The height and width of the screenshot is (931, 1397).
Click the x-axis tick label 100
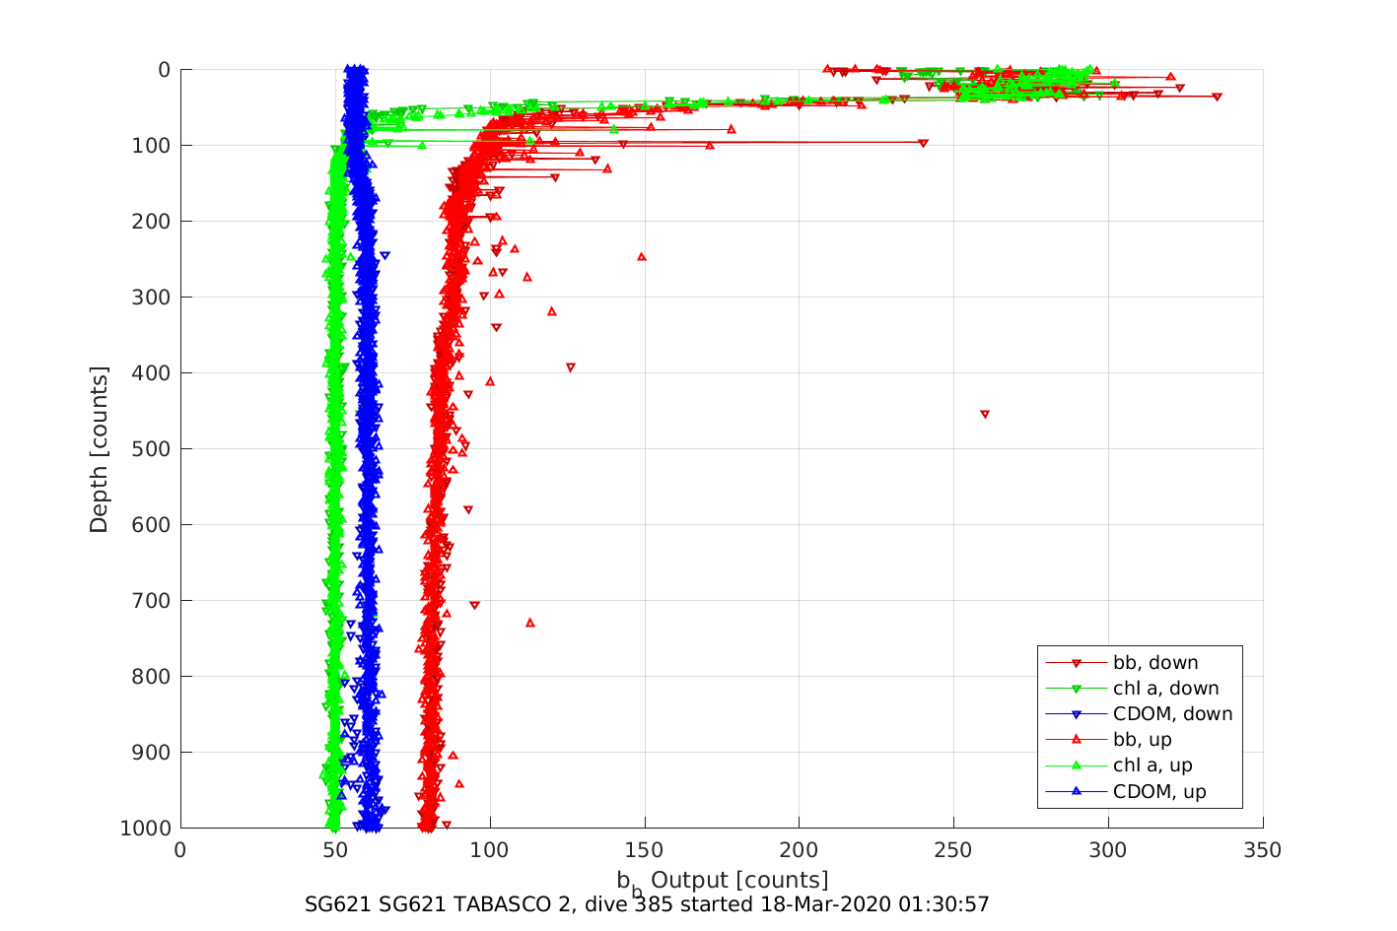point(489,850)
